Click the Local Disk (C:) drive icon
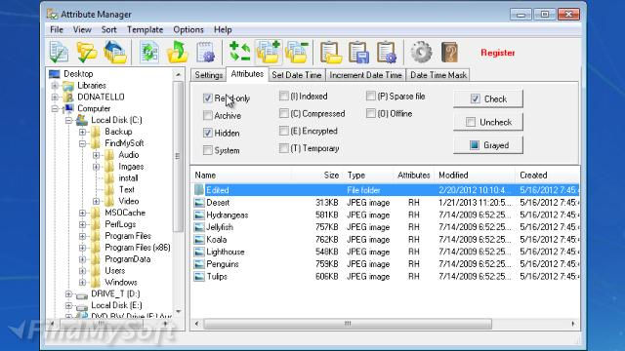The height and width of the screenshot is (351, 625). [82, 120]
